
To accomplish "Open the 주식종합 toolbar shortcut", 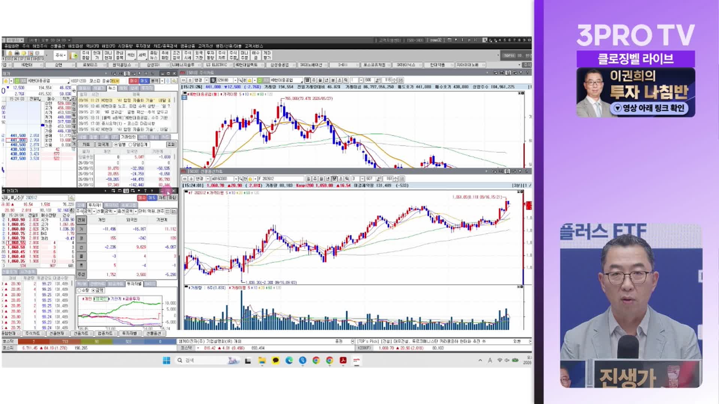I will pyautogui.click(x=85, y=55).
